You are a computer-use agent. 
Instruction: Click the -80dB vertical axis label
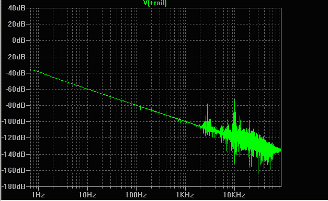click(x=15, y=105)
